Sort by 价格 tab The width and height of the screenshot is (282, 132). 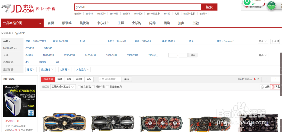click(69, 79)
